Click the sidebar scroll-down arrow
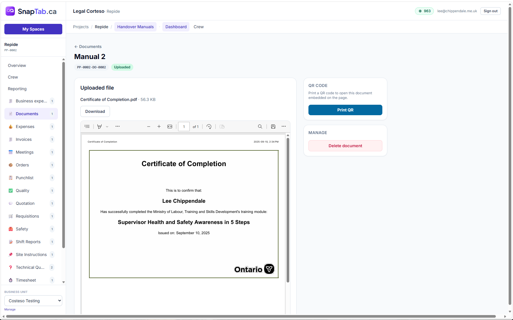Viewport: 513px width, 320px height. click(x=64, y=282)
